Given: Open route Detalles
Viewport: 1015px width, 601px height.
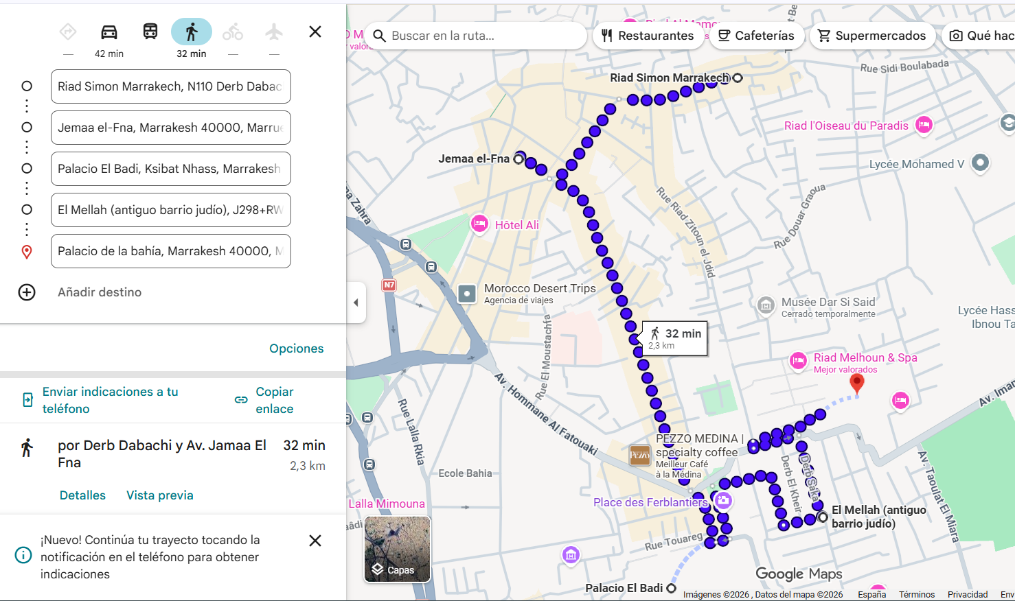Looking at the screenshot, I should tap(82, 495).
